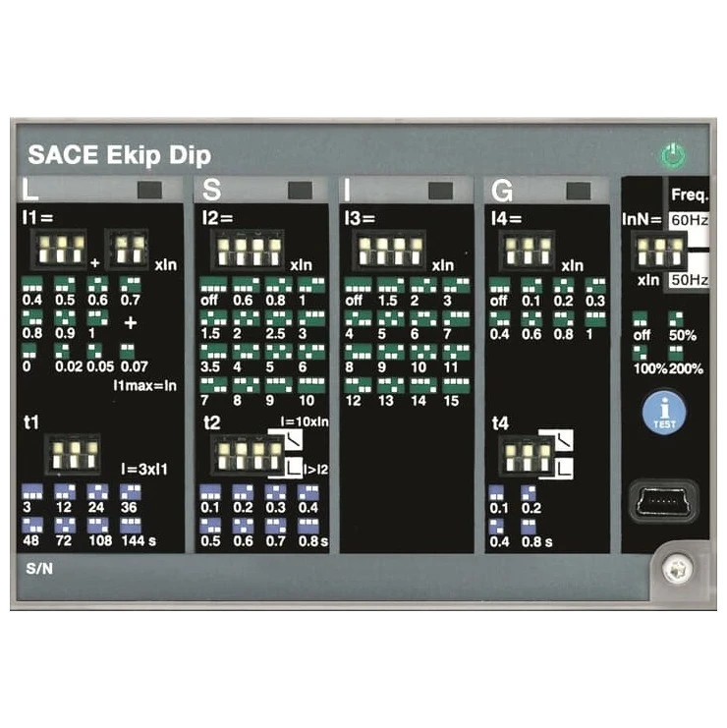This screenshot has height=728, width=727.
Task: Push the blue iTEST button
Action: click(x=664, y=413)
